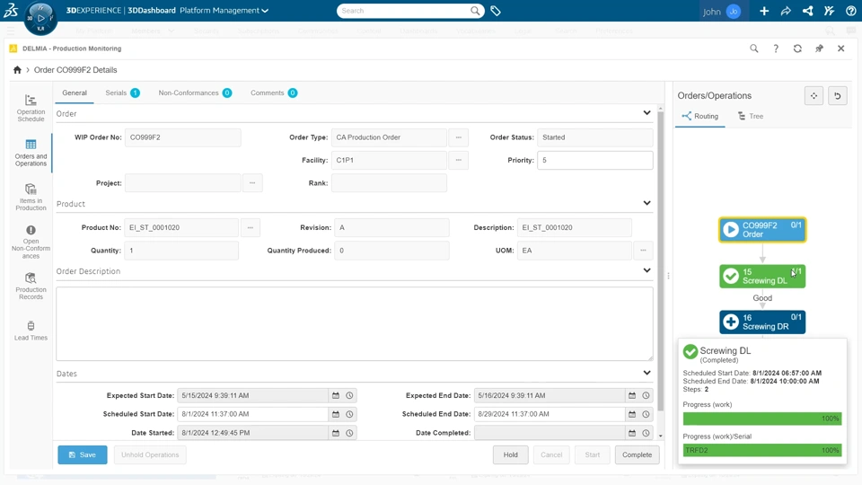Click the widget help question icon
Screen dimensions: 862x485
(x=776, y=48)
